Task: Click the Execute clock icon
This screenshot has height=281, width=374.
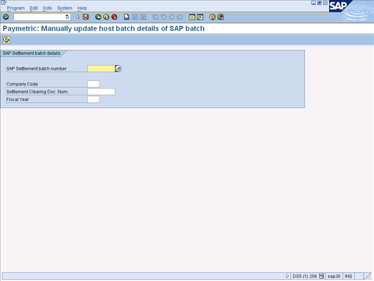Action: (6, 40)
